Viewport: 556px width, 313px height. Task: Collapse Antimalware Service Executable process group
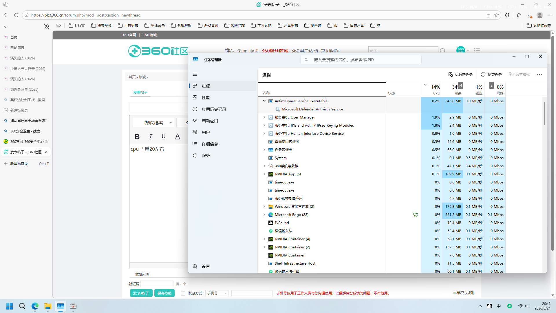pos(264,101)
